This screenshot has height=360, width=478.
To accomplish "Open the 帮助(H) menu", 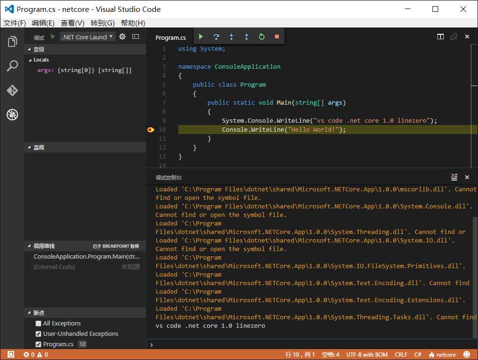I will tap(133, 23).
